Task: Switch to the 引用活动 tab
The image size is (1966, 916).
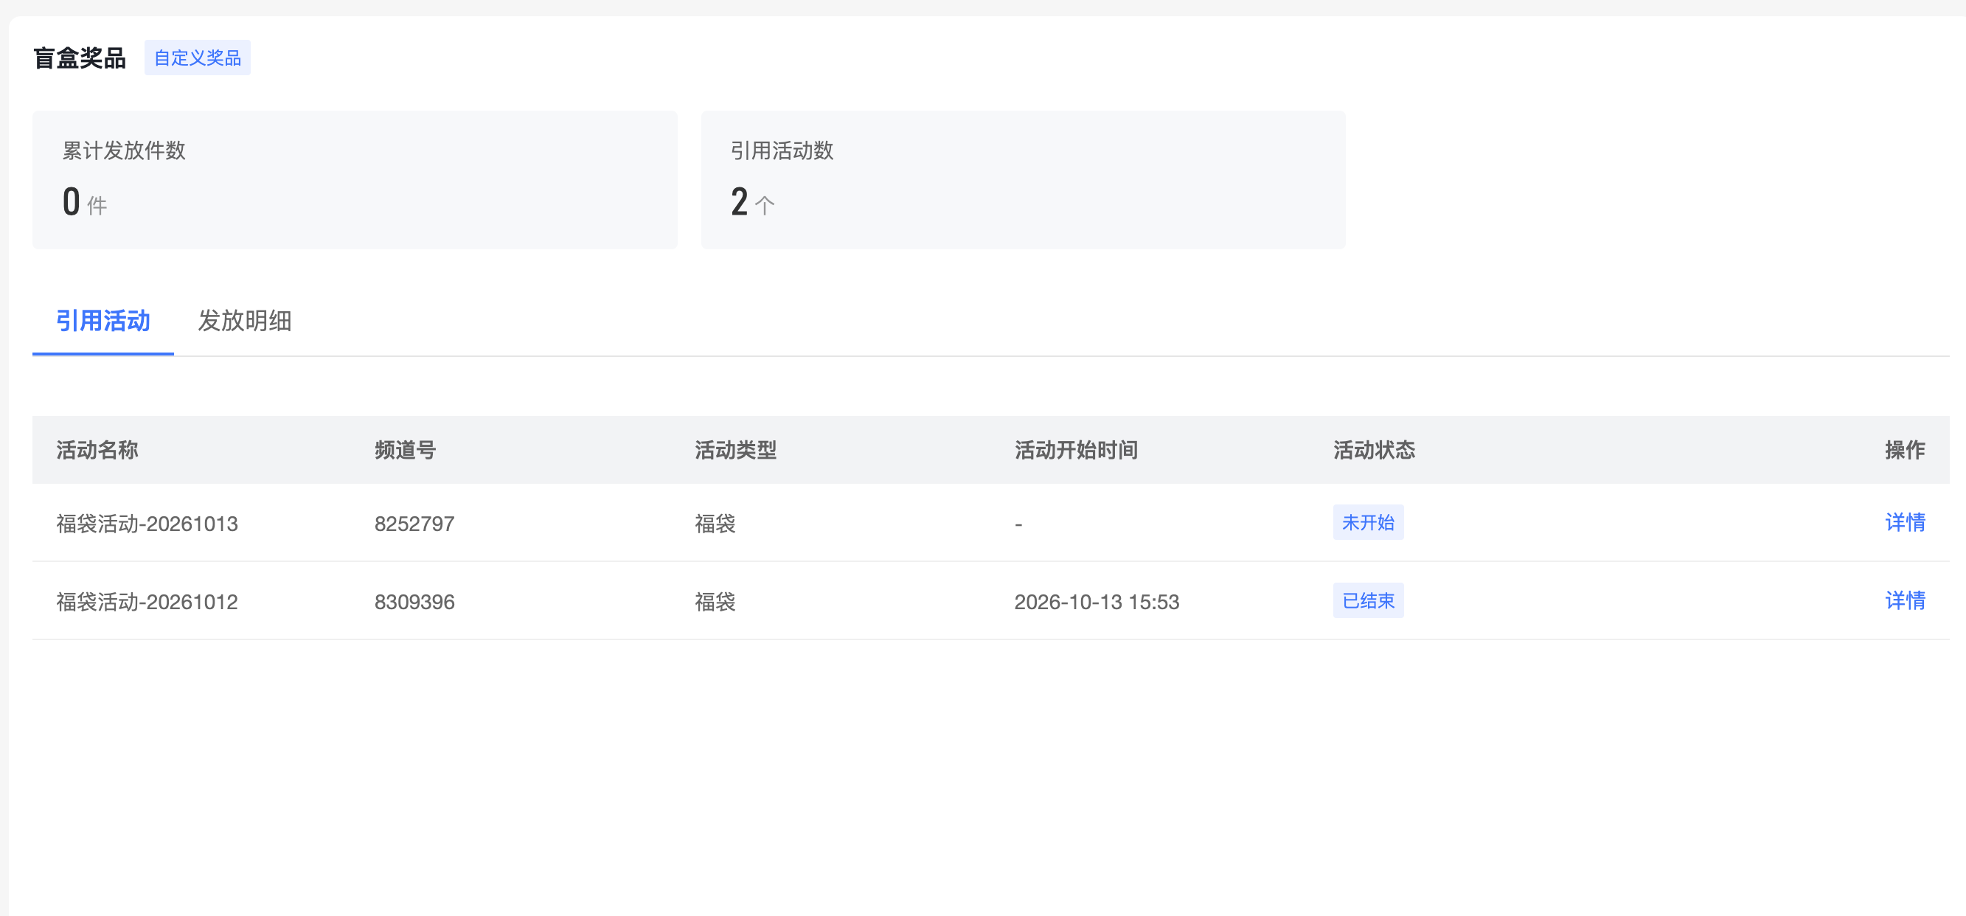Action: coord(103,321)
